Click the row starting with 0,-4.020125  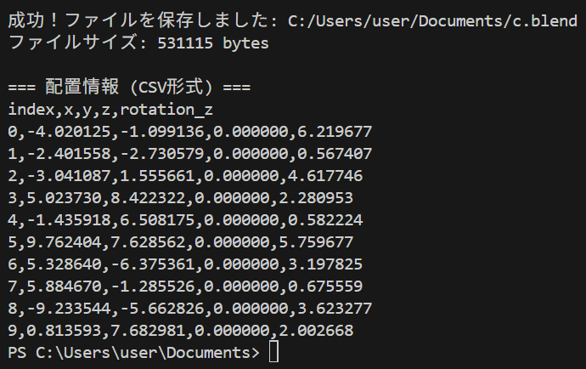[x=190, y=132]
